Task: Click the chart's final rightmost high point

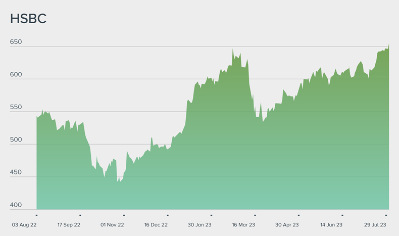Action: pos(388,44)
